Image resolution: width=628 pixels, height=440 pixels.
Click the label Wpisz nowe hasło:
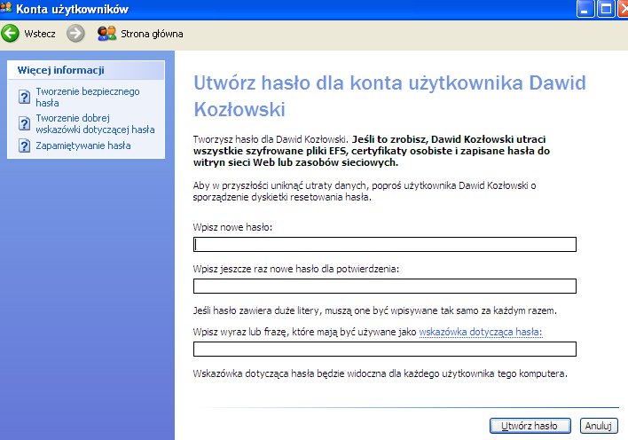click(232, 227)
